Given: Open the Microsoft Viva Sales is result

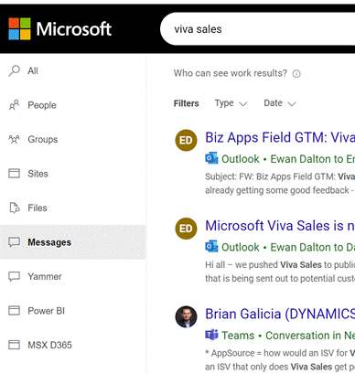Looking at the screenshot, I should (x=280, y=226).
